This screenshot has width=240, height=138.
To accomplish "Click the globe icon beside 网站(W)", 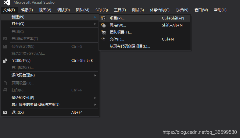I will click(x=103, y=25).
